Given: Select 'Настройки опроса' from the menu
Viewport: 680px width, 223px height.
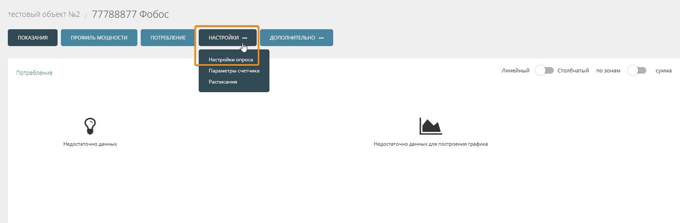Looking at the screenshot, I should coord(231,60).
